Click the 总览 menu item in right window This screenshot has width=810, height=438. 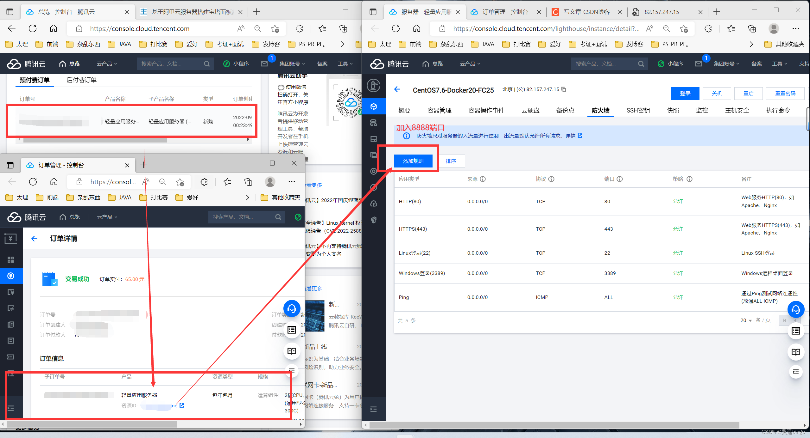[433, 64]
